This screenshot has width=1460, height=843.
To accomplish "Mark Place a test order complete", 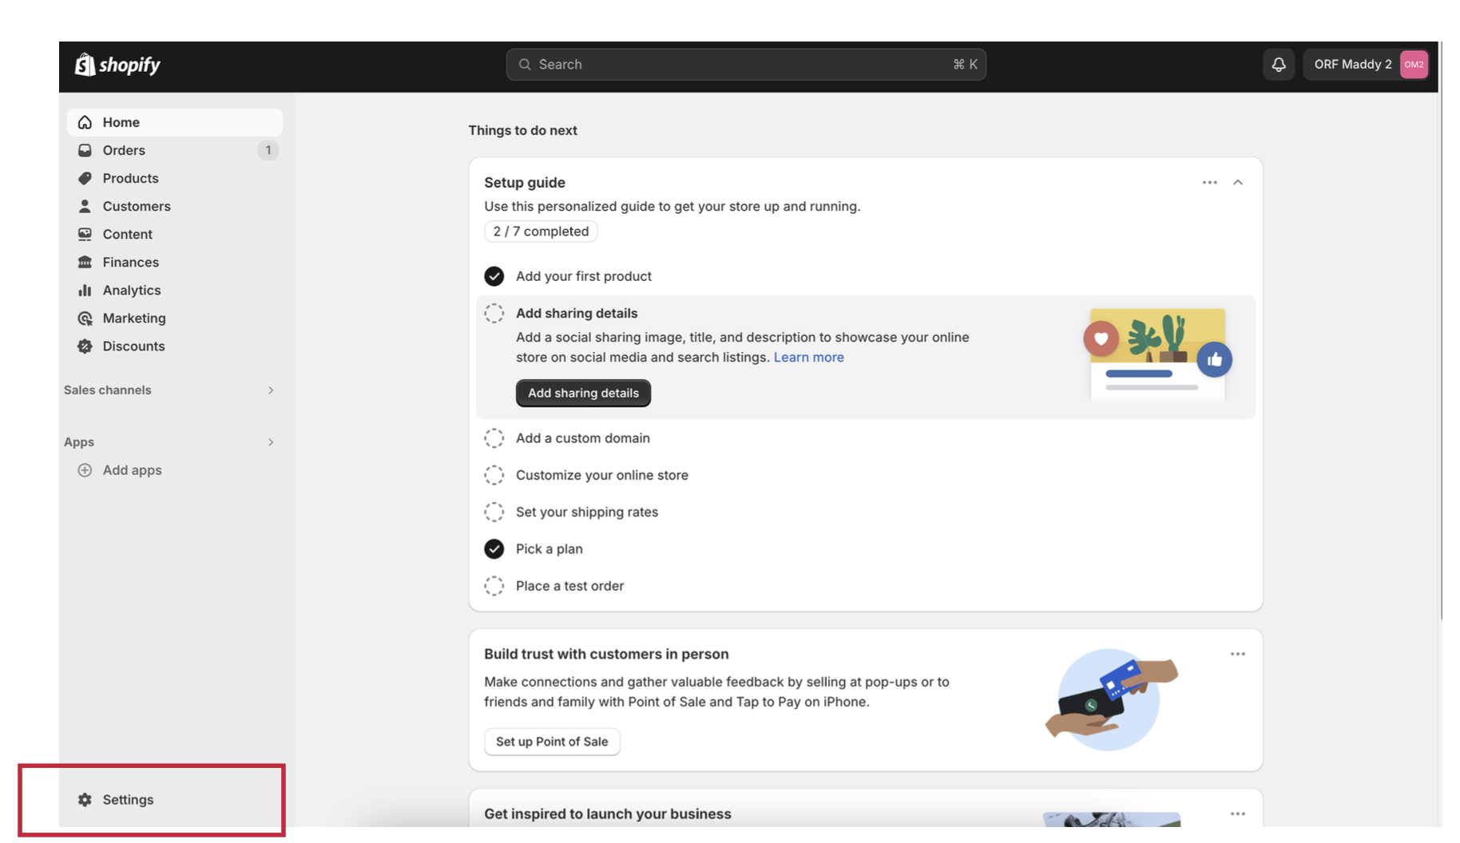I will [x=494, y=586].
